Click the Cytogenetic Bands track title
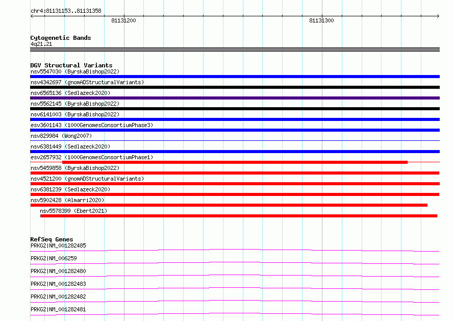 [x=61, y=38]
